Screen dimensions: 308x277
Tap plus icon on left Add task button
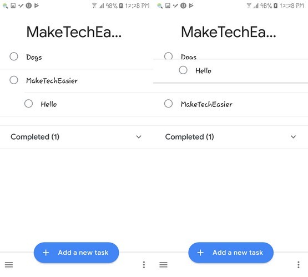[46, 253]
